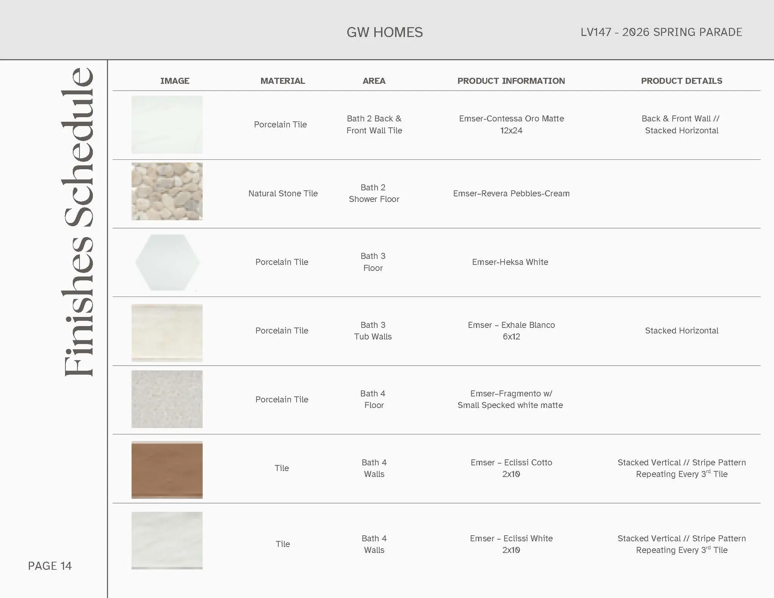
Task: Click Stacked Horizontal detail in Exhale Blanco row
Action: point(681,331)
